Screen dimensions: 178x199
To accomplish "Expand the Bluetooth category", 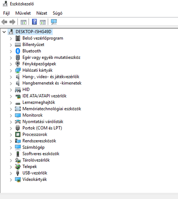I will (x=11, y=51).
